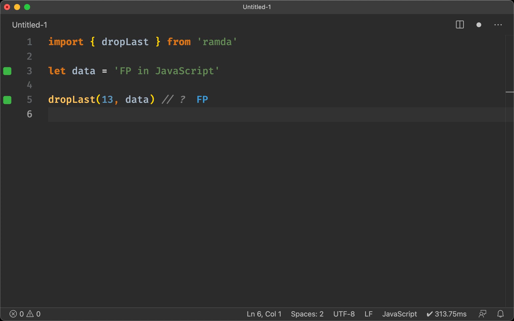Click the blue FP inline result
514x321 pixels.
[x=202, y=100]
